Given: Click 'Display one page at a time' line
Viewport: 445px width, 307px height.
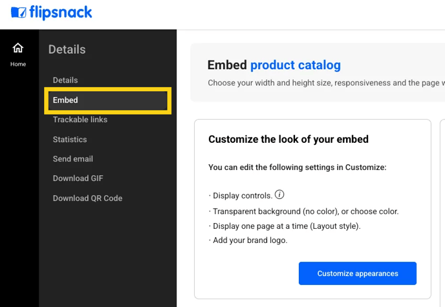Looking at the screenshot, I should pos(285,226).
